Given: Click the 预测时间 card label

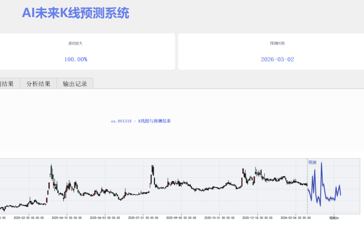Looking at the screenshot, I should click(277, 43).
